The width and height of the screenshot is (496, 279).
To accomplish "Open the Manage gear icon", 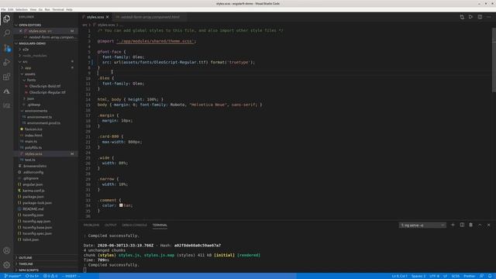I will [7, 265].
